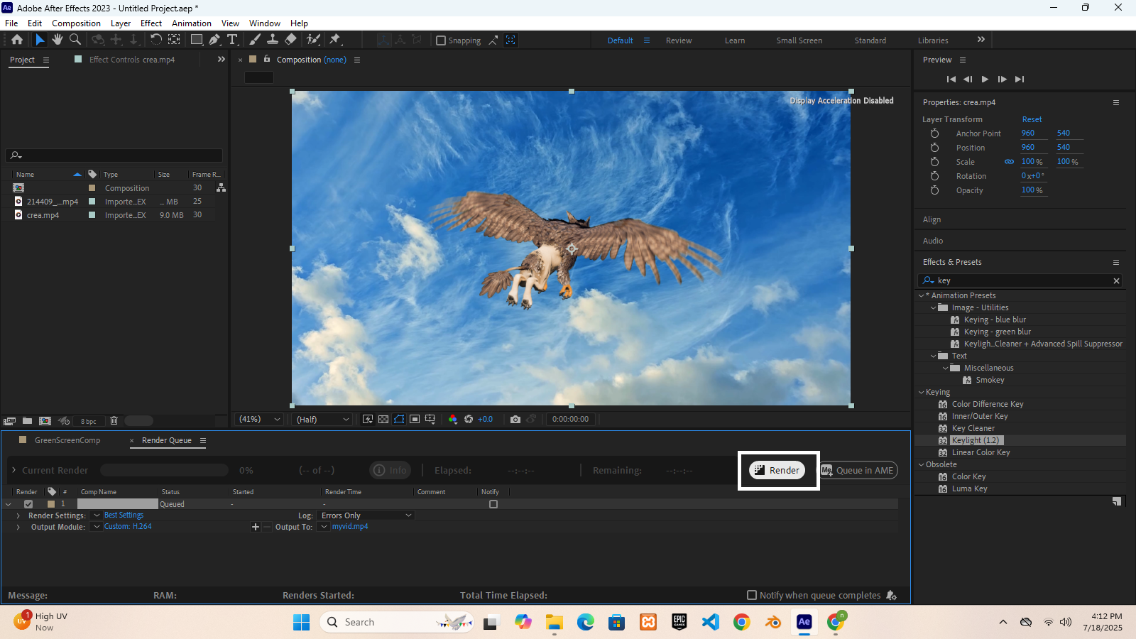The height and width of the screenshot is (639, 1136).
Task: Select the Clone Stamp tool
Action: [x=273, y=40]
